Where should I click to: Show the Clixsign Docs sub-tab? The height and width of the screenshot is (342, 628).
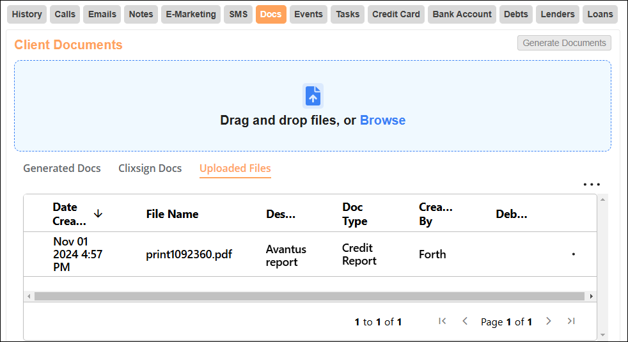150,168
